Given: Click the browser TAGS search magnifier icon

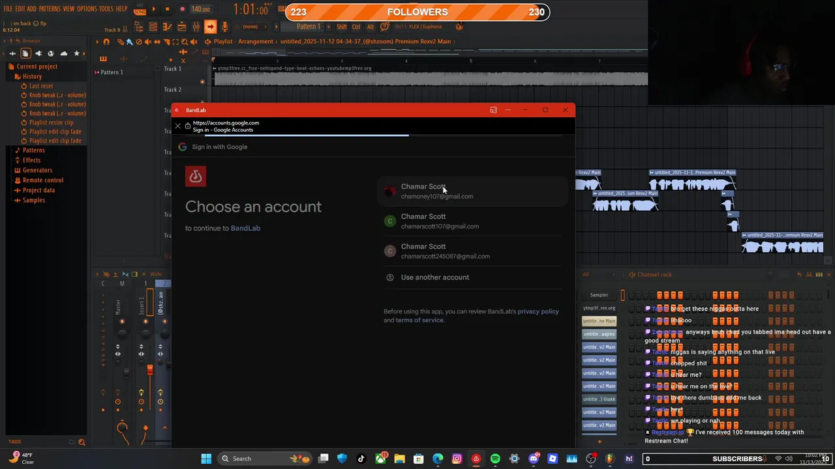Looking at the screenshot, I should tap(82, 442).
